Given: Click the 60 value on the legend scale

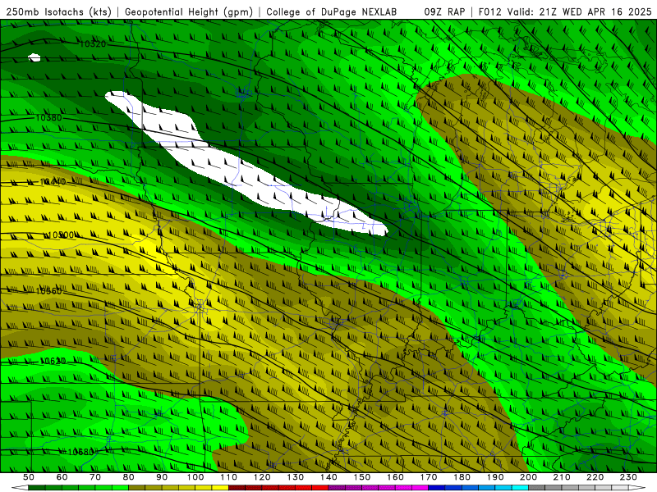Looking at the screenshot, I should (62, 477).
